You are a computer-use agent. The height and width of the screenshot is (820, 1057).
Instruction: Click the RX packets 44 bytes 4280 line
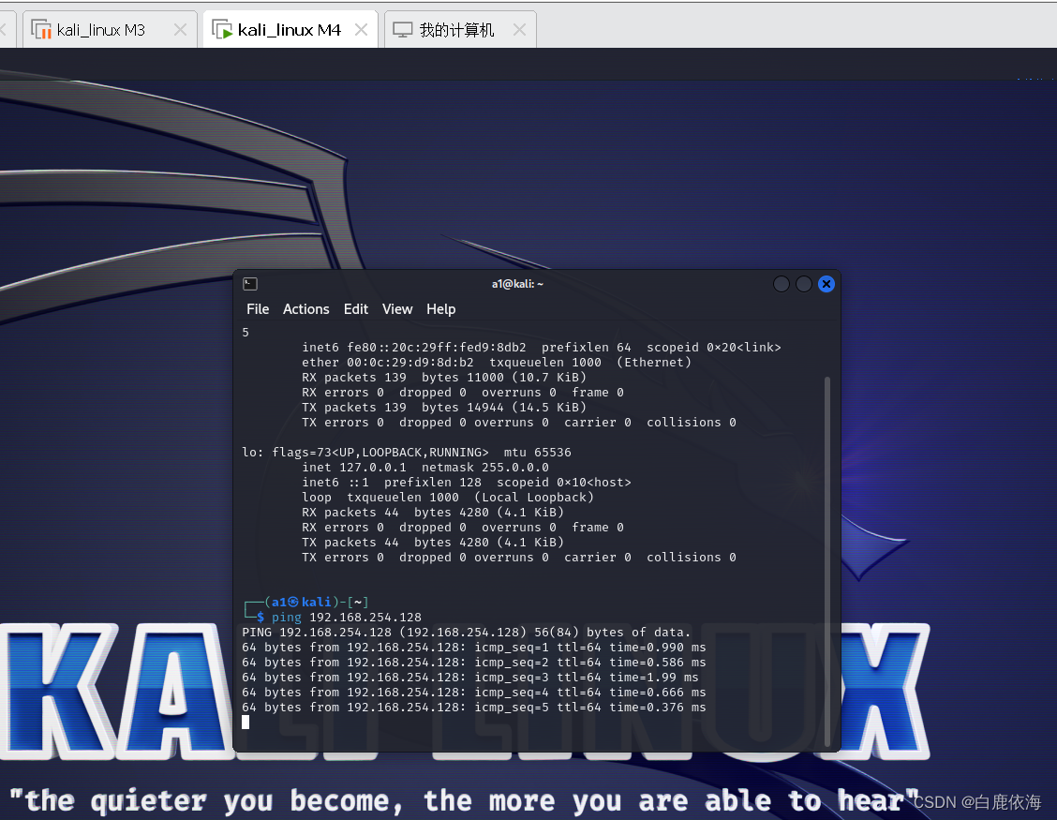433,513
